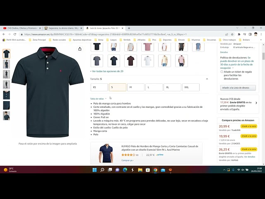Click the Wi-Fi icon in system tray

point(238,170)
